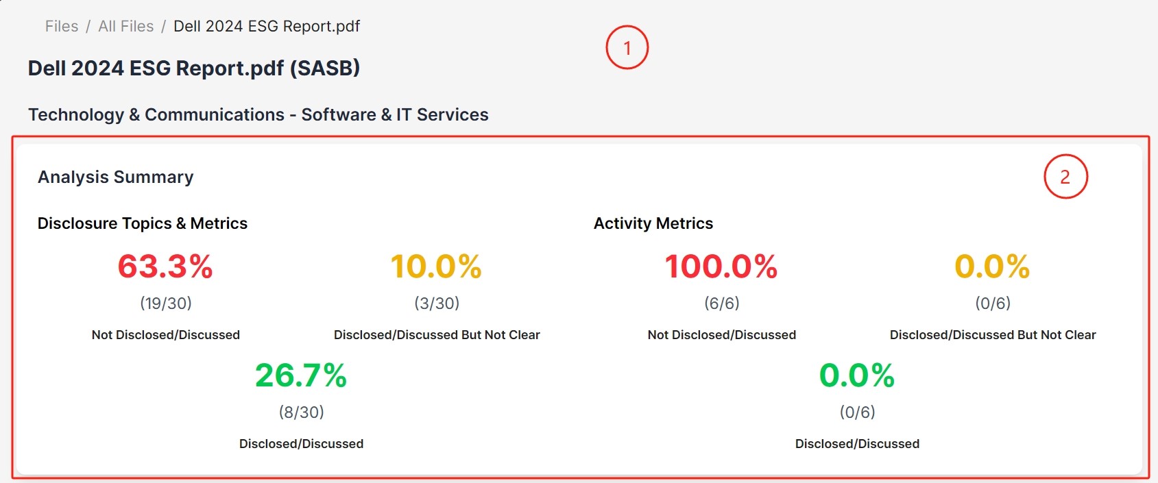The width and height of the screenshot is (1158, 483).
Task: Go to All Files in breadcrumb
Action: [126, 27]
